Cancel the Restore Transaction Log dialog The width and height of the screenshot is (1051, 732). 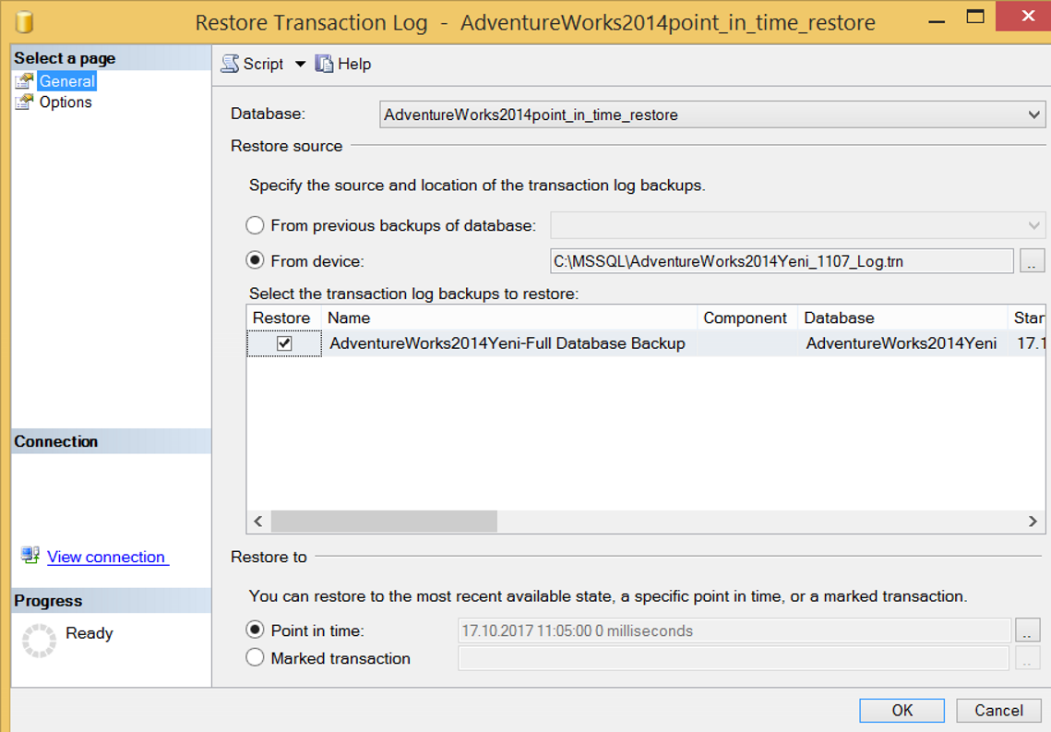[x=998, y=711]
